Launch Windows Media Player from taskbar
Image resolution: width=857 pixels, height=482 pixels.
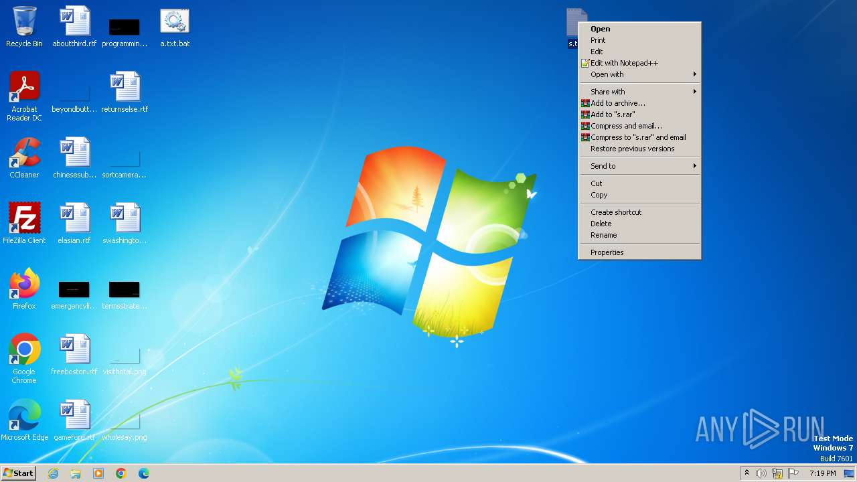point(98,473)
